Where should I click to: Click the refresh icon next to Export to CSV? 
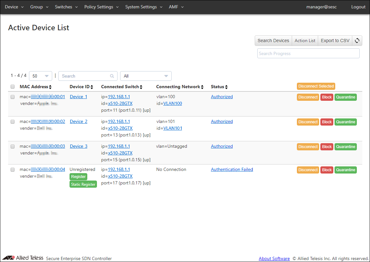357,41
